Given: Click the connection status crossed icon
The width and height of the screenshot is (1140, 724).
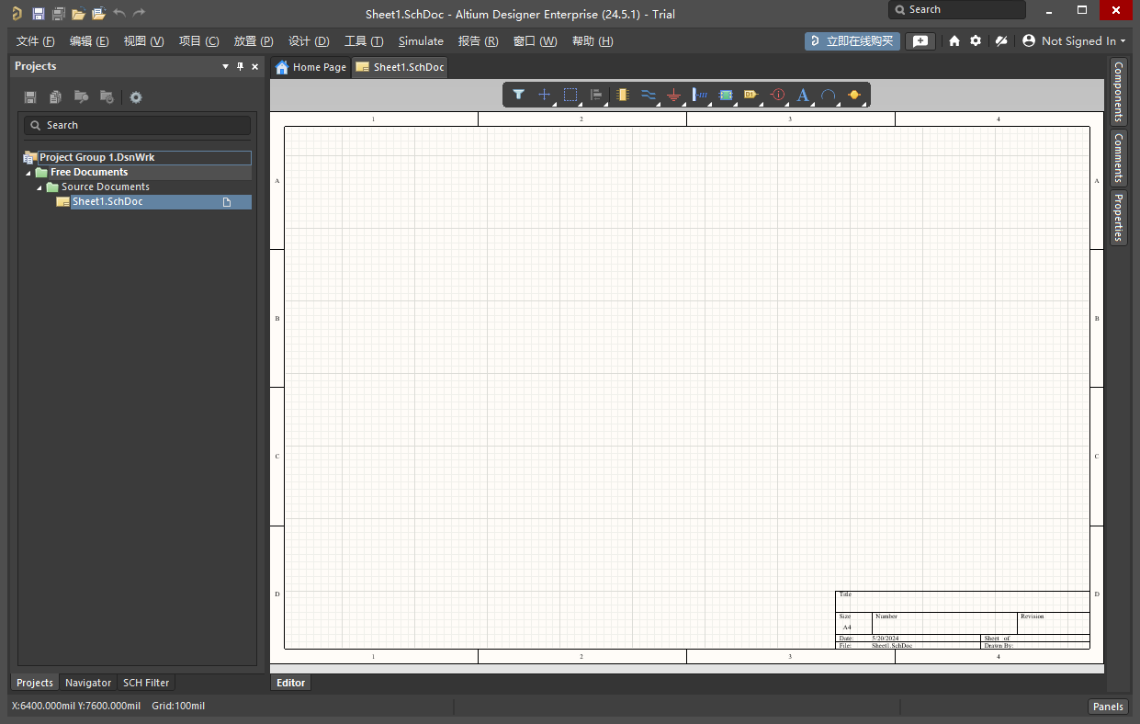Looking at the screenshot, I should click(x=1001, y=41).
